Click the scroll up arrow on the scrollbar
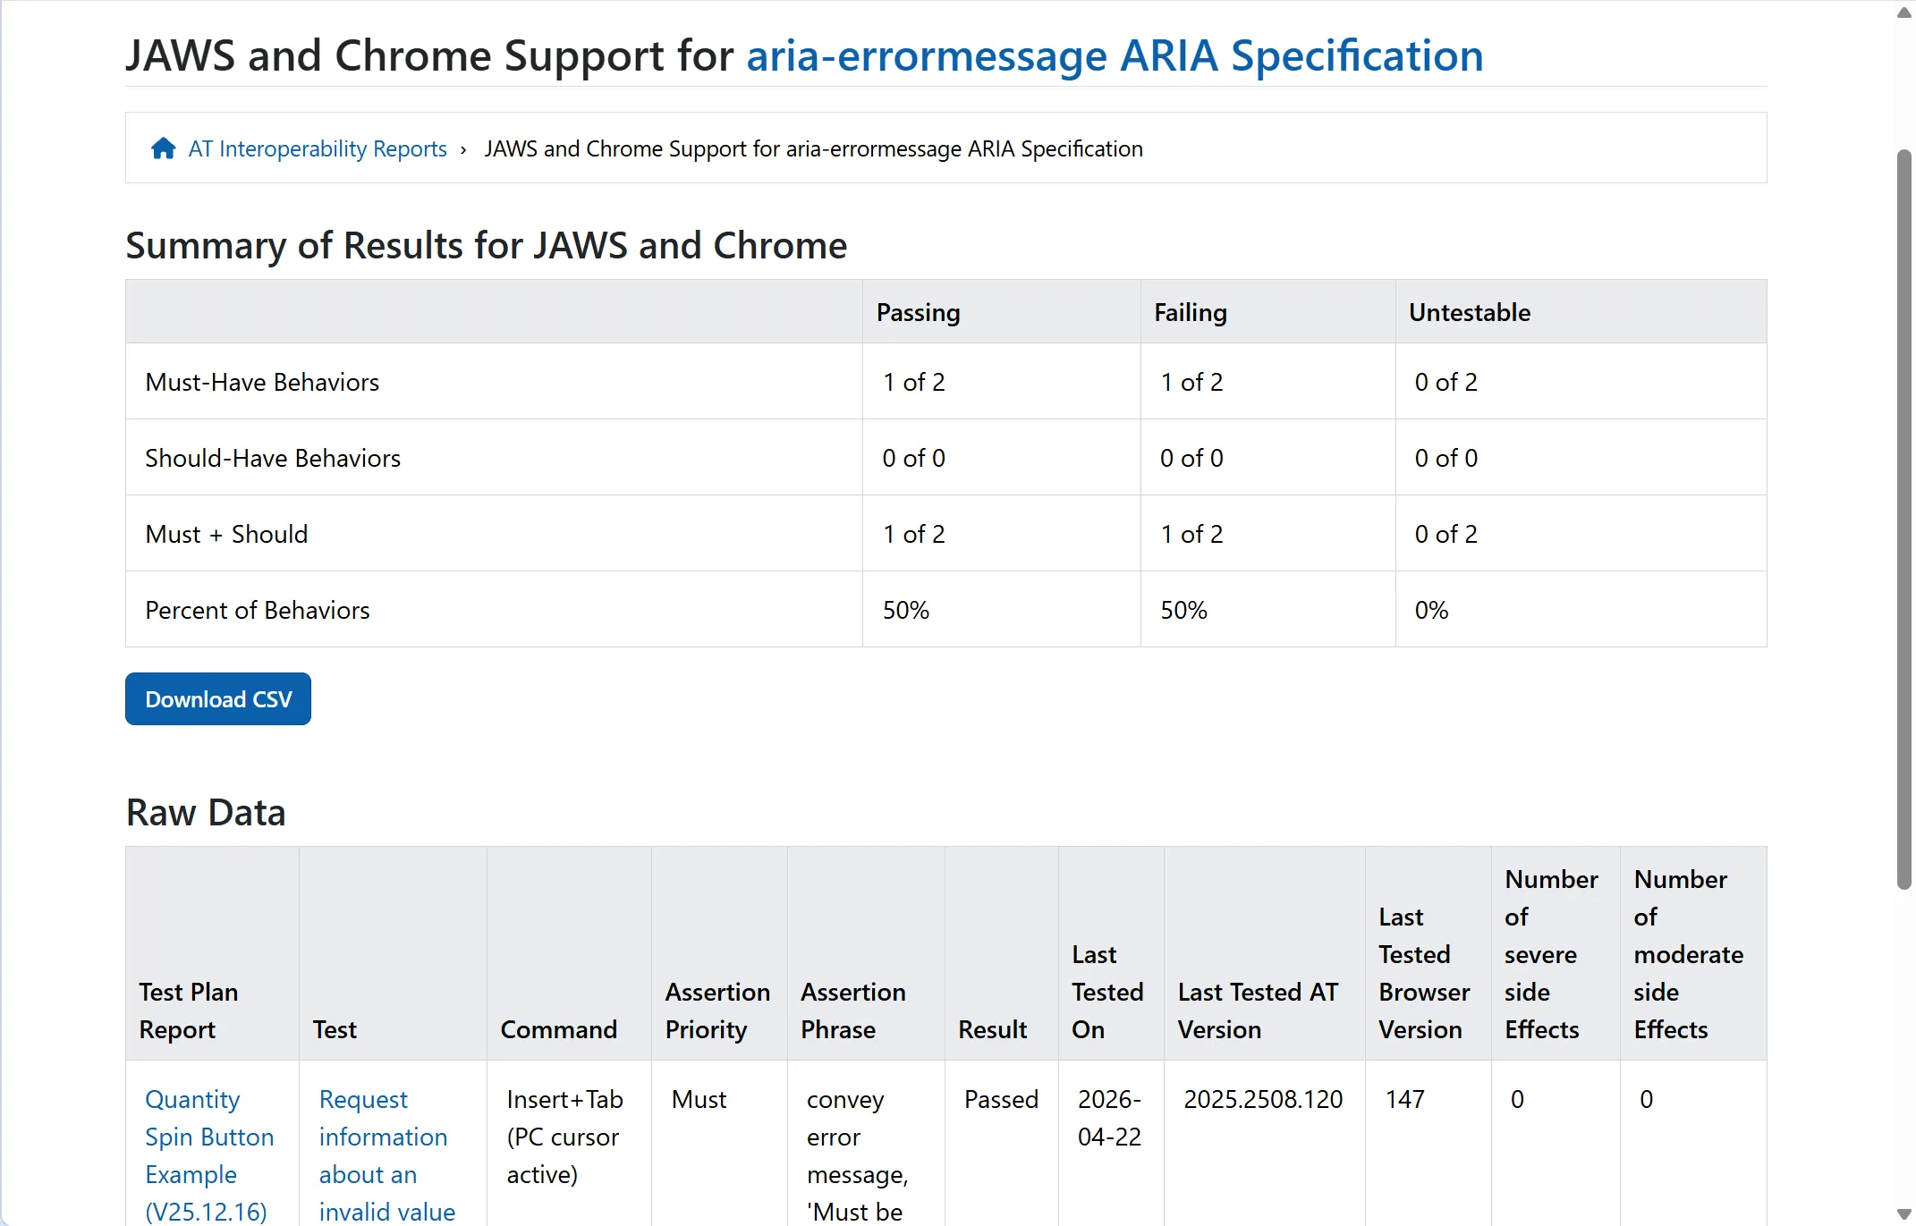The width and height of the screenshot is (1916, 1226). pos(1904,13)
